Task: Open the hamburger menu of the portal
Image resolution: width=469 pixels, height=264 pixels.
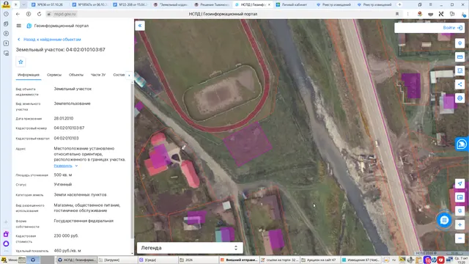Action: click(19, 26)
